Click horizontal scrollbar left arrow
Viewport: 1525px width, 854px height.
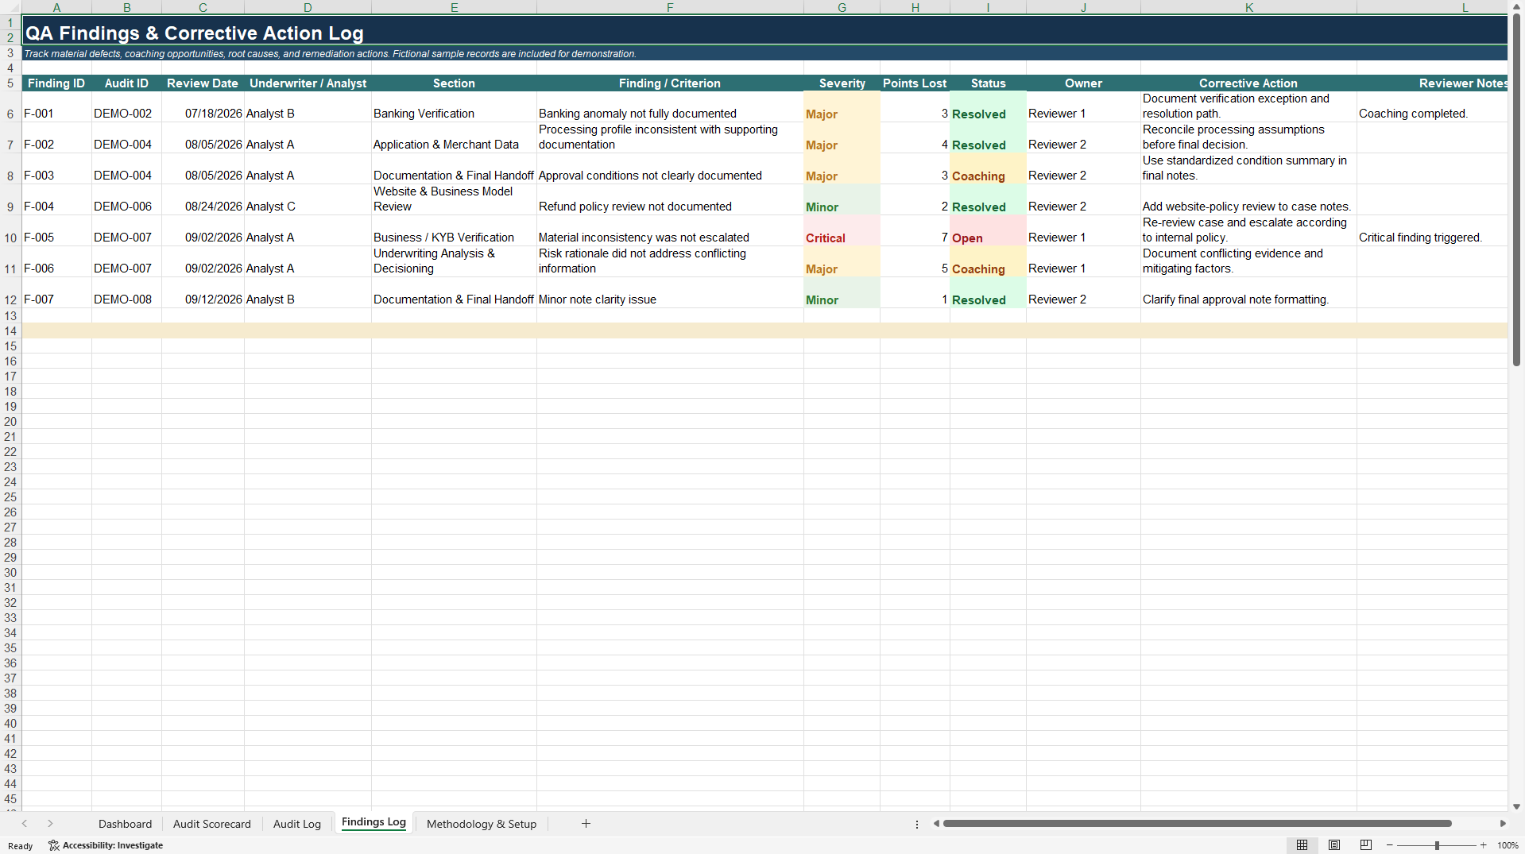(936, 824)
